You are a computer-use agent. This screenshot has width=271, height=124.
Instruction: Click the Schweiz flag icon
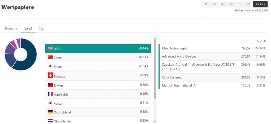[x=50, y=75]
